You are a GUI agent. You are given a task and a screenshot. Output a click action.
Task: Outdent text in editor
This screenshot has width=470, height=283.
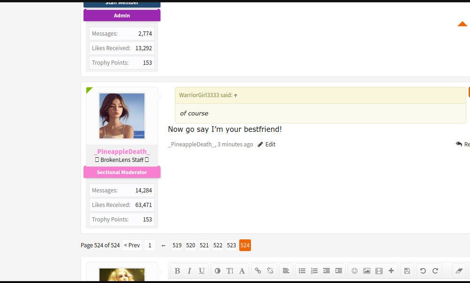click(x=326, y=271)
